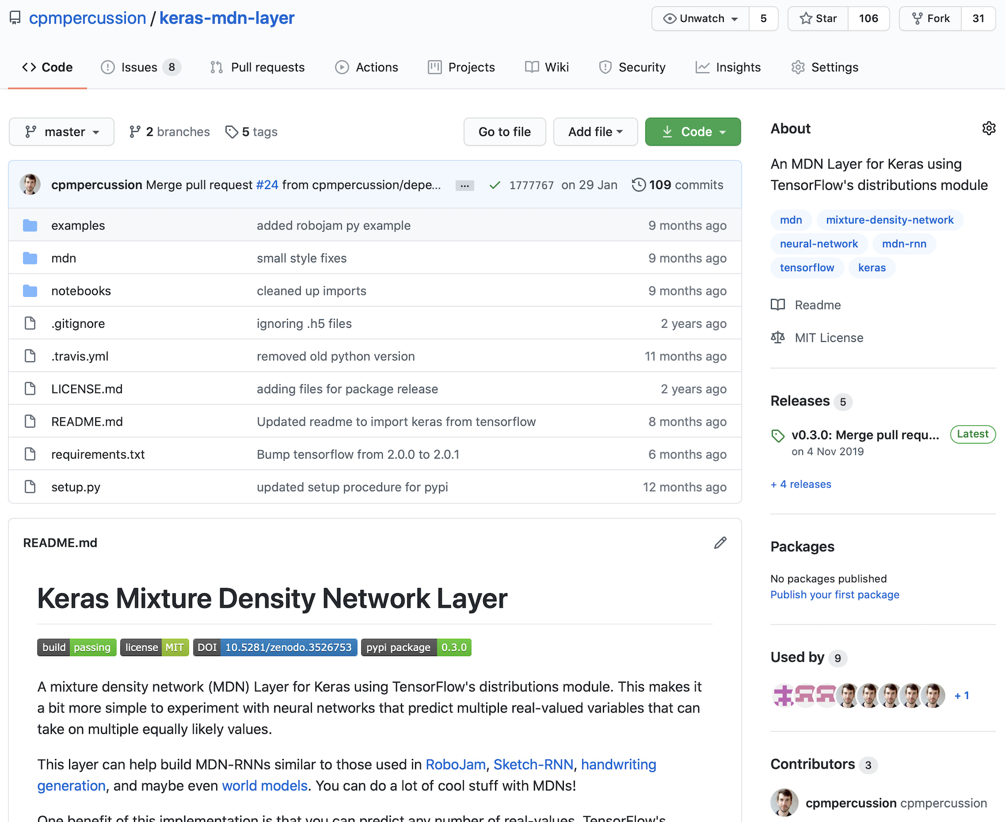Open the Pull requests tab
The width and height of the screenshot is (1005, 822).
point(257,68)
